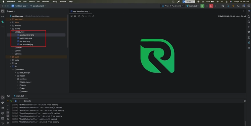Image resolution: width=251 pixels, height=126 pixels.
Task: Clear the console with the trash icon
Action: click(x=8, y=123)
